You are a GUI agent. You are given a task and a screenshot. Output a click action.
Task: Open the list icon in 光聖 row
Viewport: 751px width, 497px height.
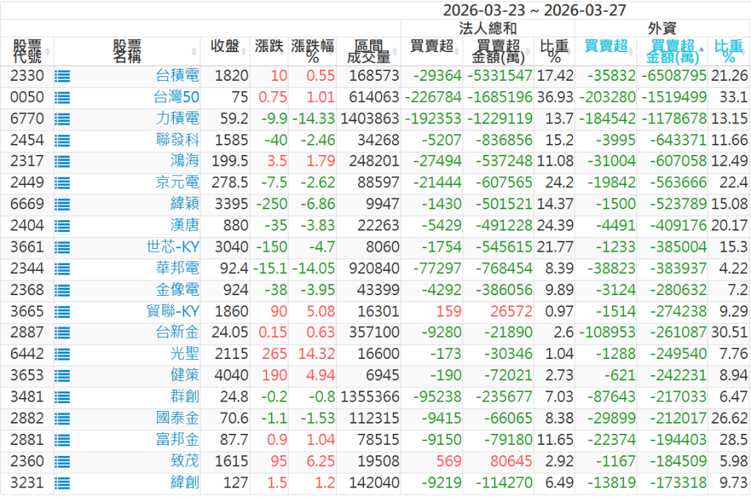62,355
